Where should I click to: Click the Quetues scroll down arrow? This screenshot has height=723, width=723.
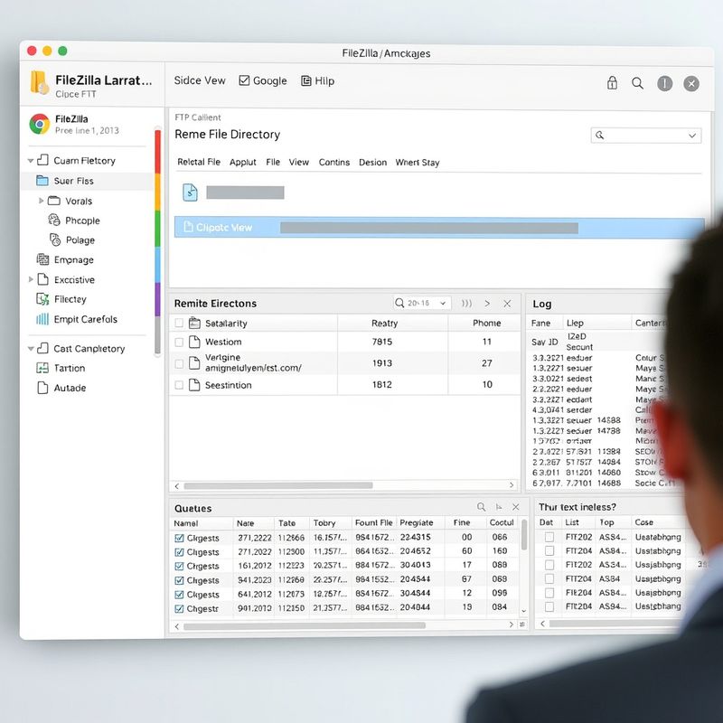[x=524, y=611]
